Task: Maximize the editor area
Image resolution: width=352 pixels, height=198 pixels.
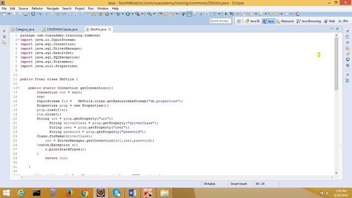Action: tap(337, 29)
